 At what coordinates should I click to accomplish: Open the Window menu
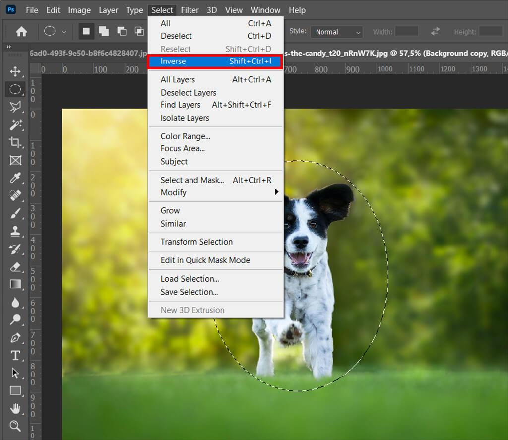[x=265, y=10]
